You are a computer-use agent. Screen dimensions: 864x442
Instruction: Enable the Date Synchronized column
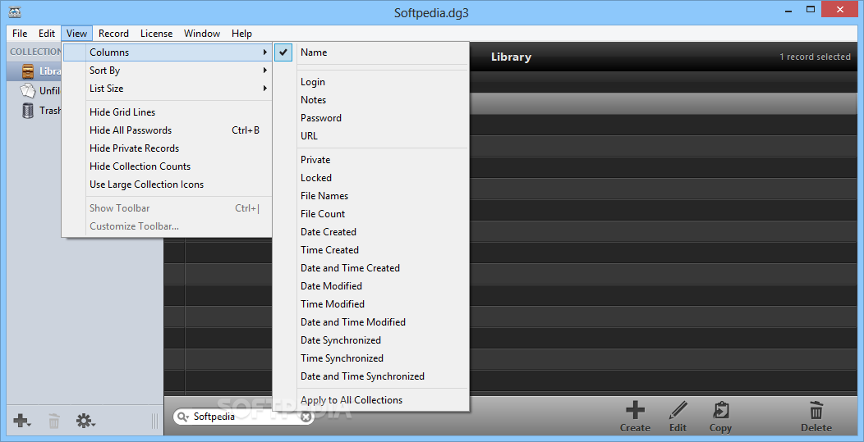coord(371,340)
